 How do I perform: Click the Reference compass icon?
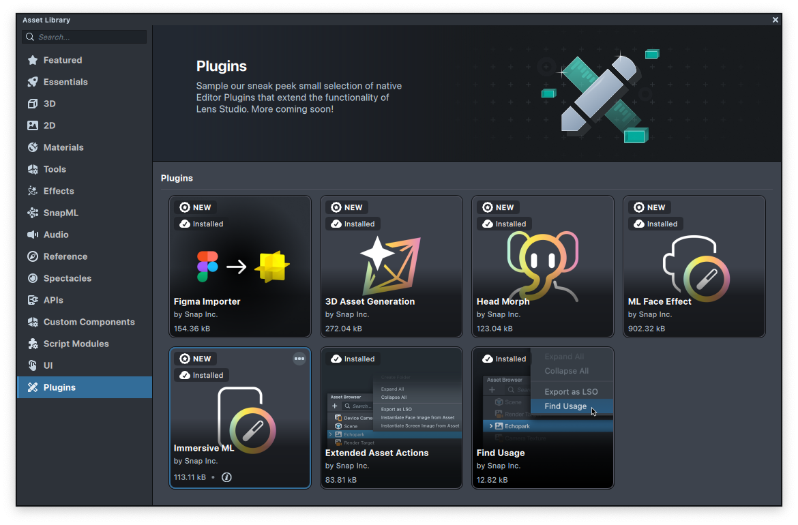(32, 256)
